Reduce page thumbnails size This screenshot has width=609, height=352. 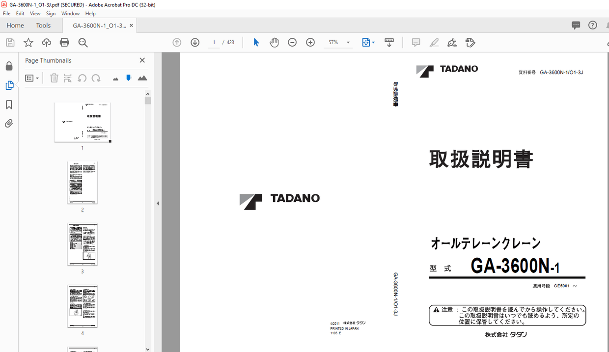point(114,78)
